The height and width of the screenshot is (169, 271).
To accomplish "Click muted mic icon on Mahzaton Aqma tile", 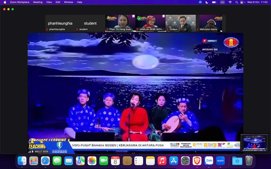I will [x=197, y=29].
